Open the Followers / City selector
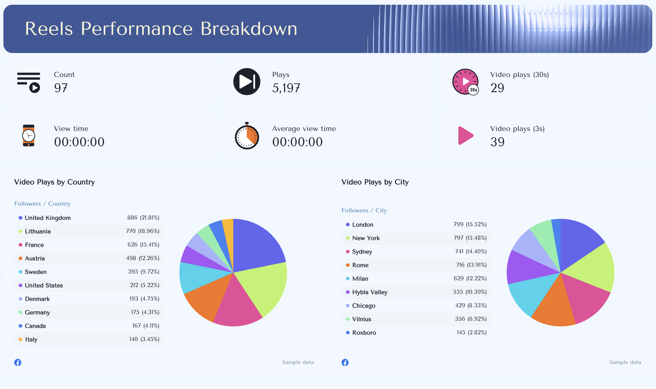The height and width of the screenshot is (389, 656). pyautogui.click(x=364, y=210)
